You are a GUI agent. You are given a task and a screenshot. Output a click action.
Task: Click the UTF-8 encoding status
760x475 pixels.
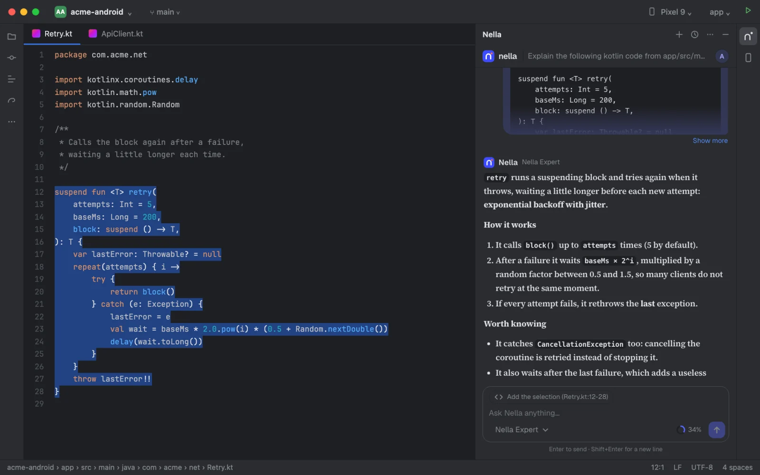pyautogui.click(x=702, y=467)
